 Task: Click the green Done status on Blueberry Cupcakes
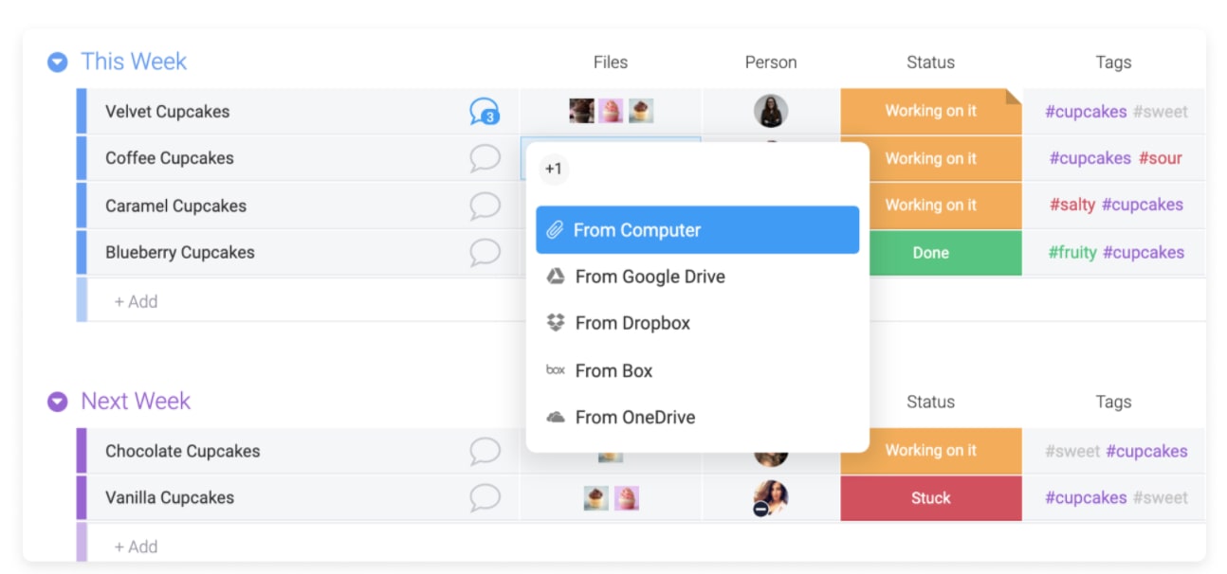click(931, 253)
